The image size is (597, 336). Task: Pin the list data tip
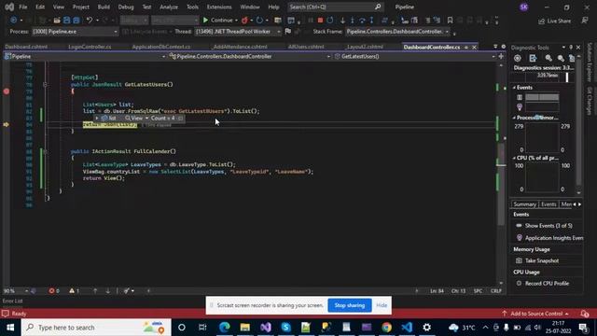pyautogui.click(x=180, y=119)
